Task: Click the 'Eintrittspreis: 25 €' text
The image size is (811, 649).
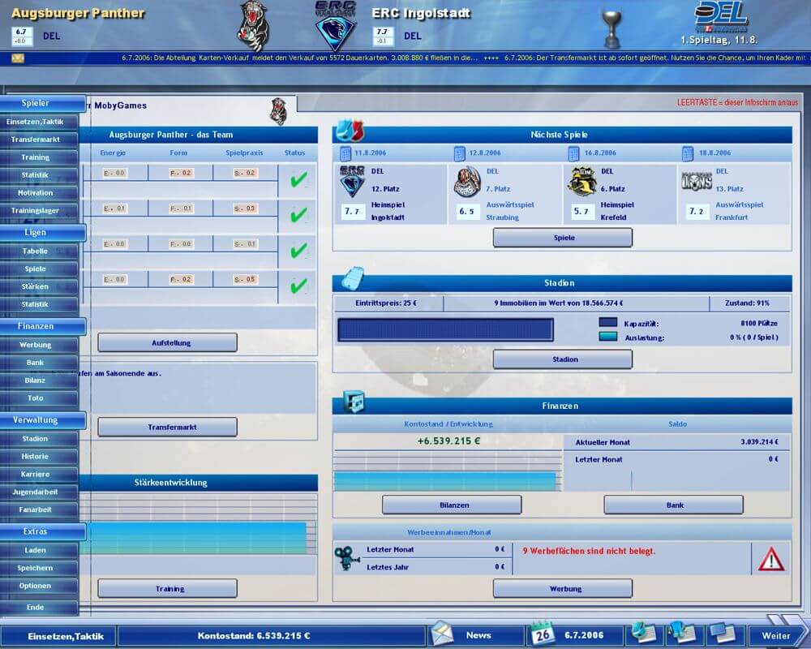Action: point(386,303)
